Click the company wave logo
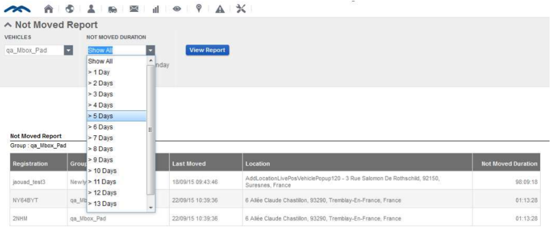552x234 pixels. pyautogui.click(x=17, y=10)
